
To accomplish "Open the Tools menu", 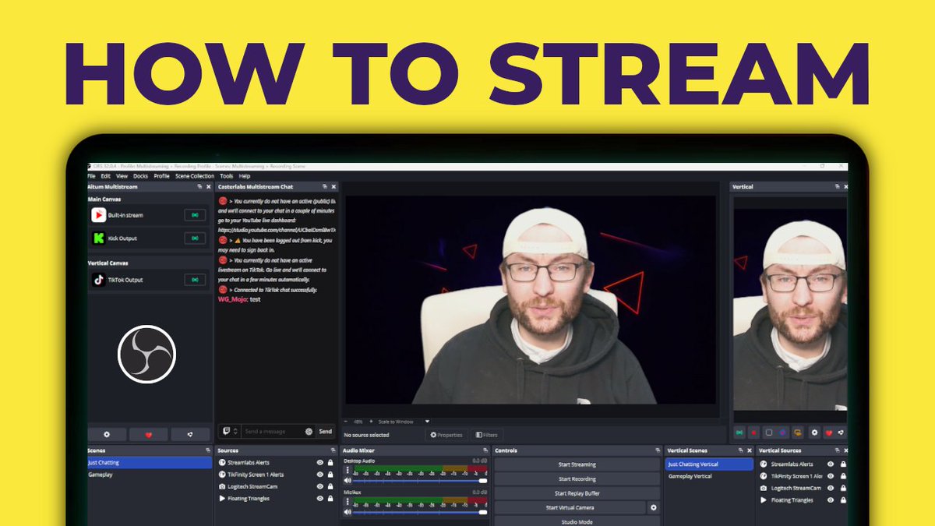I will 226,176.
